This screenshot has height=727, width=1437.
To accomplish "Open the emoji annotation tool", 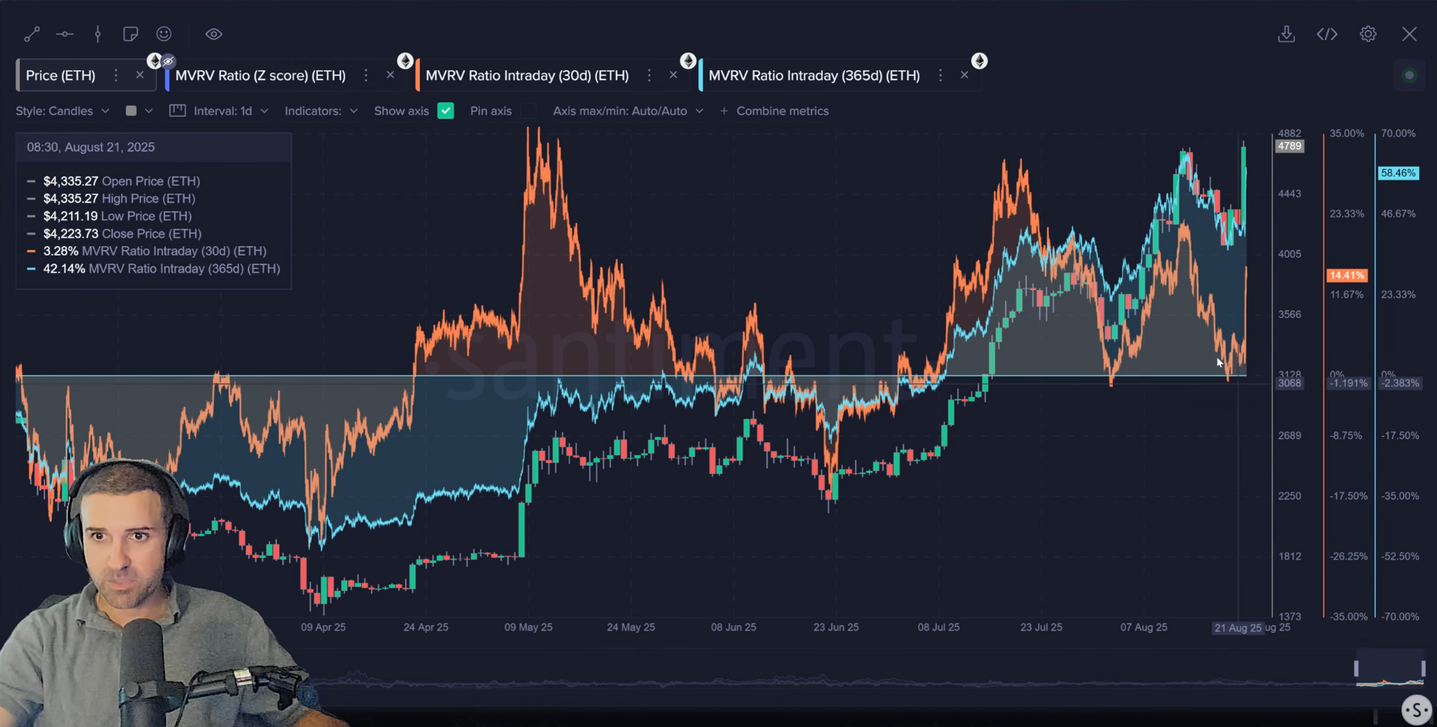I will click(x=164, y=34).
